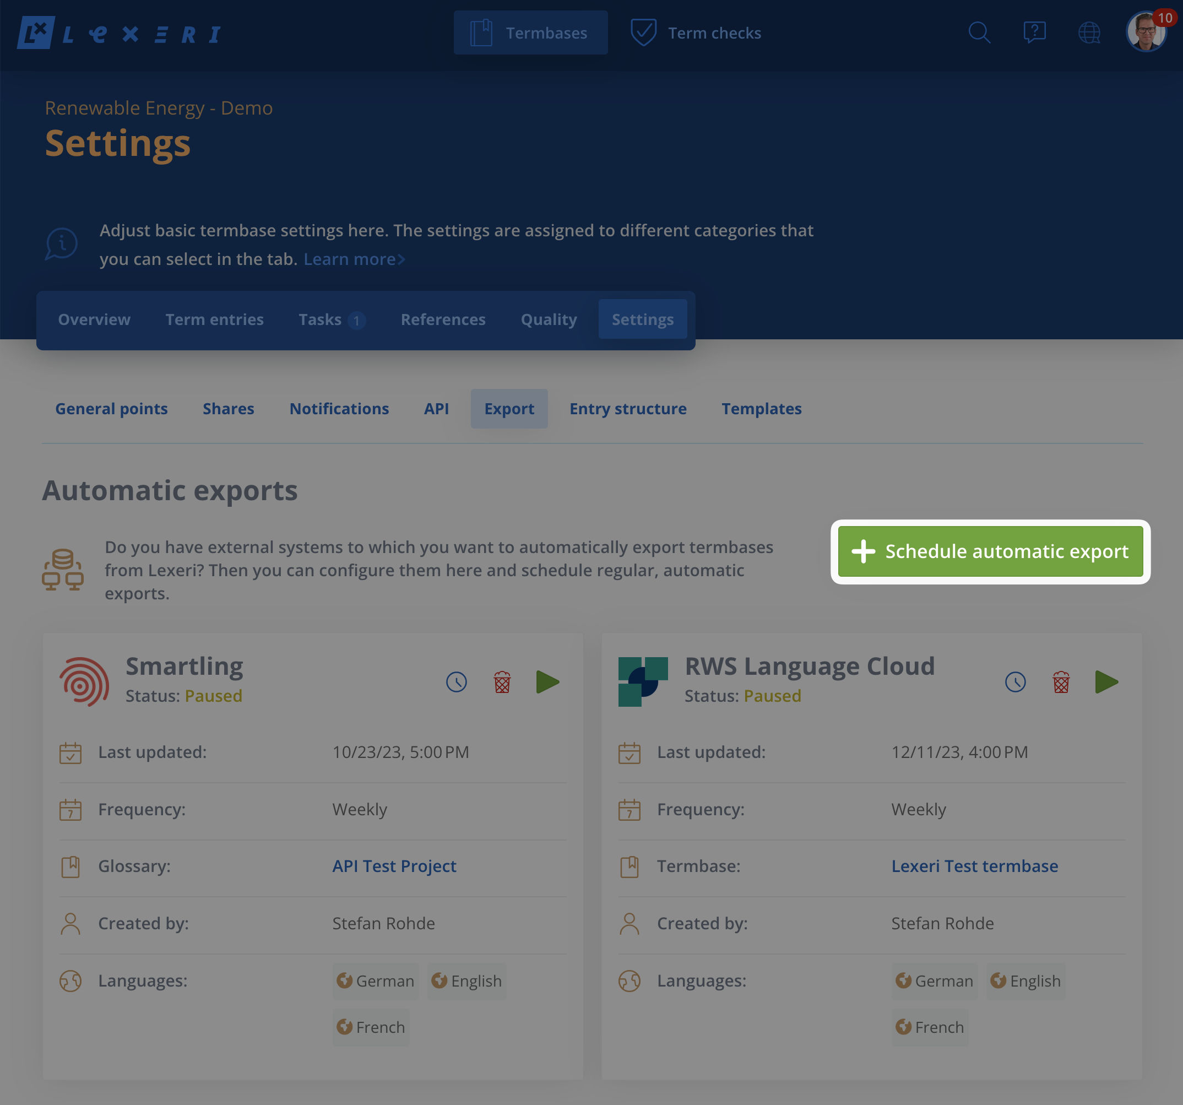
Task: Start the RWS Language Cloud export with play icon
Action: click(1106, 682)
